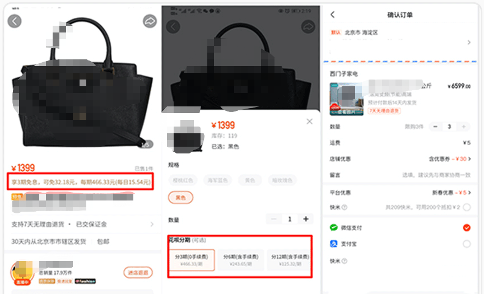Tap the enter-store button for the shop
The width and height of the screenshot is (484, 294).
pos(138,272)
